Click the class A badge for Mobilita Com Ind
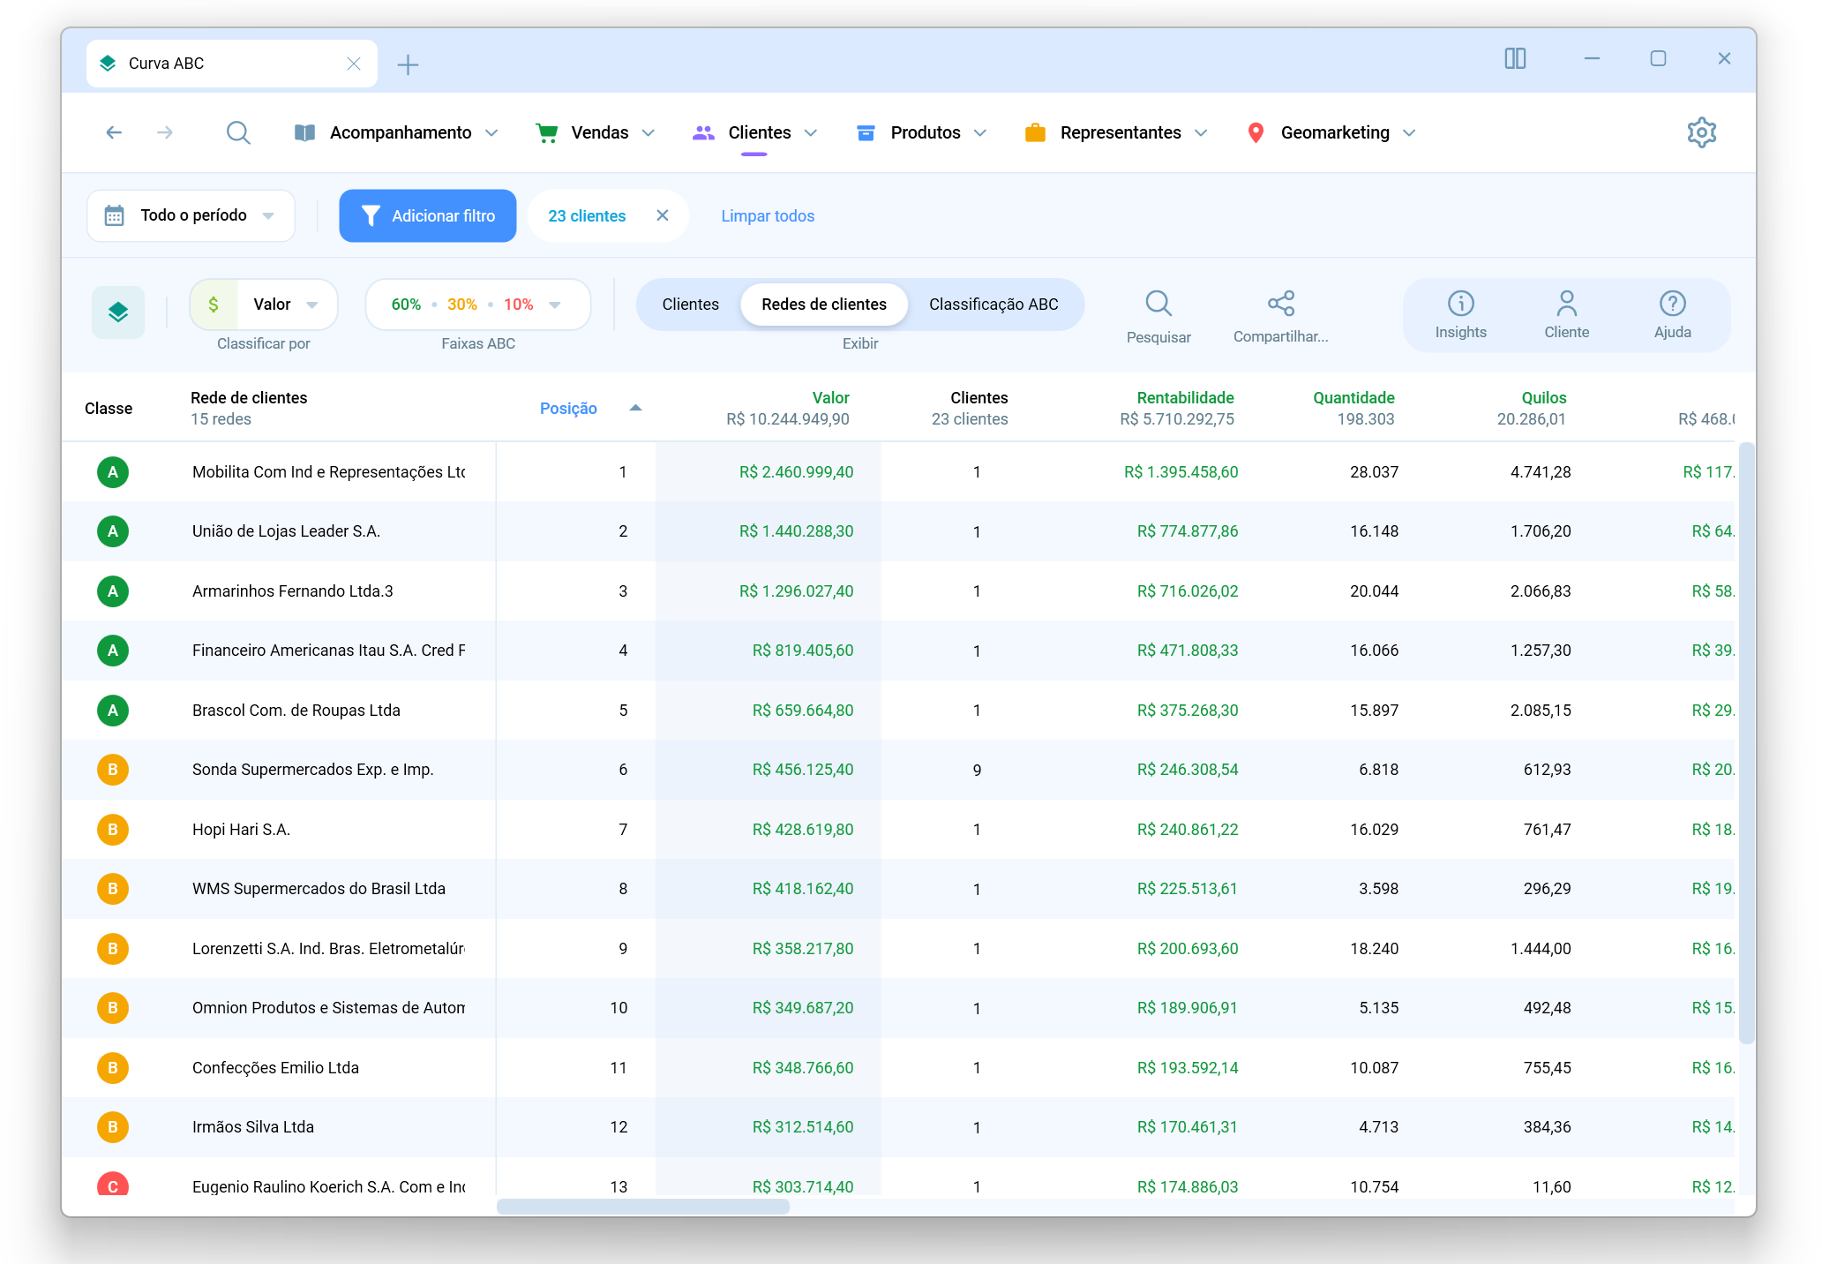 coord(113,472)
